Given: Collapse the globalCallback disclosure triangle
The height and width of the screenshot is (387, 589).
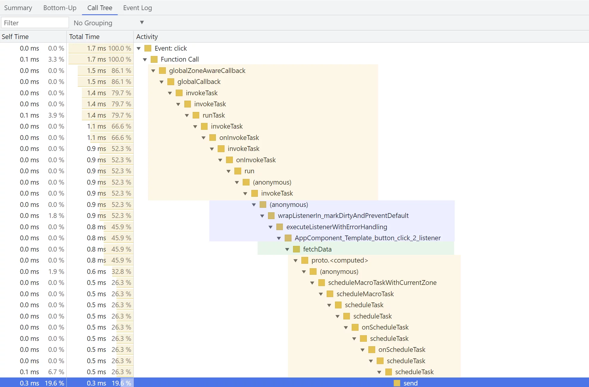Looking at the screenshot, I should click(162, 82).
